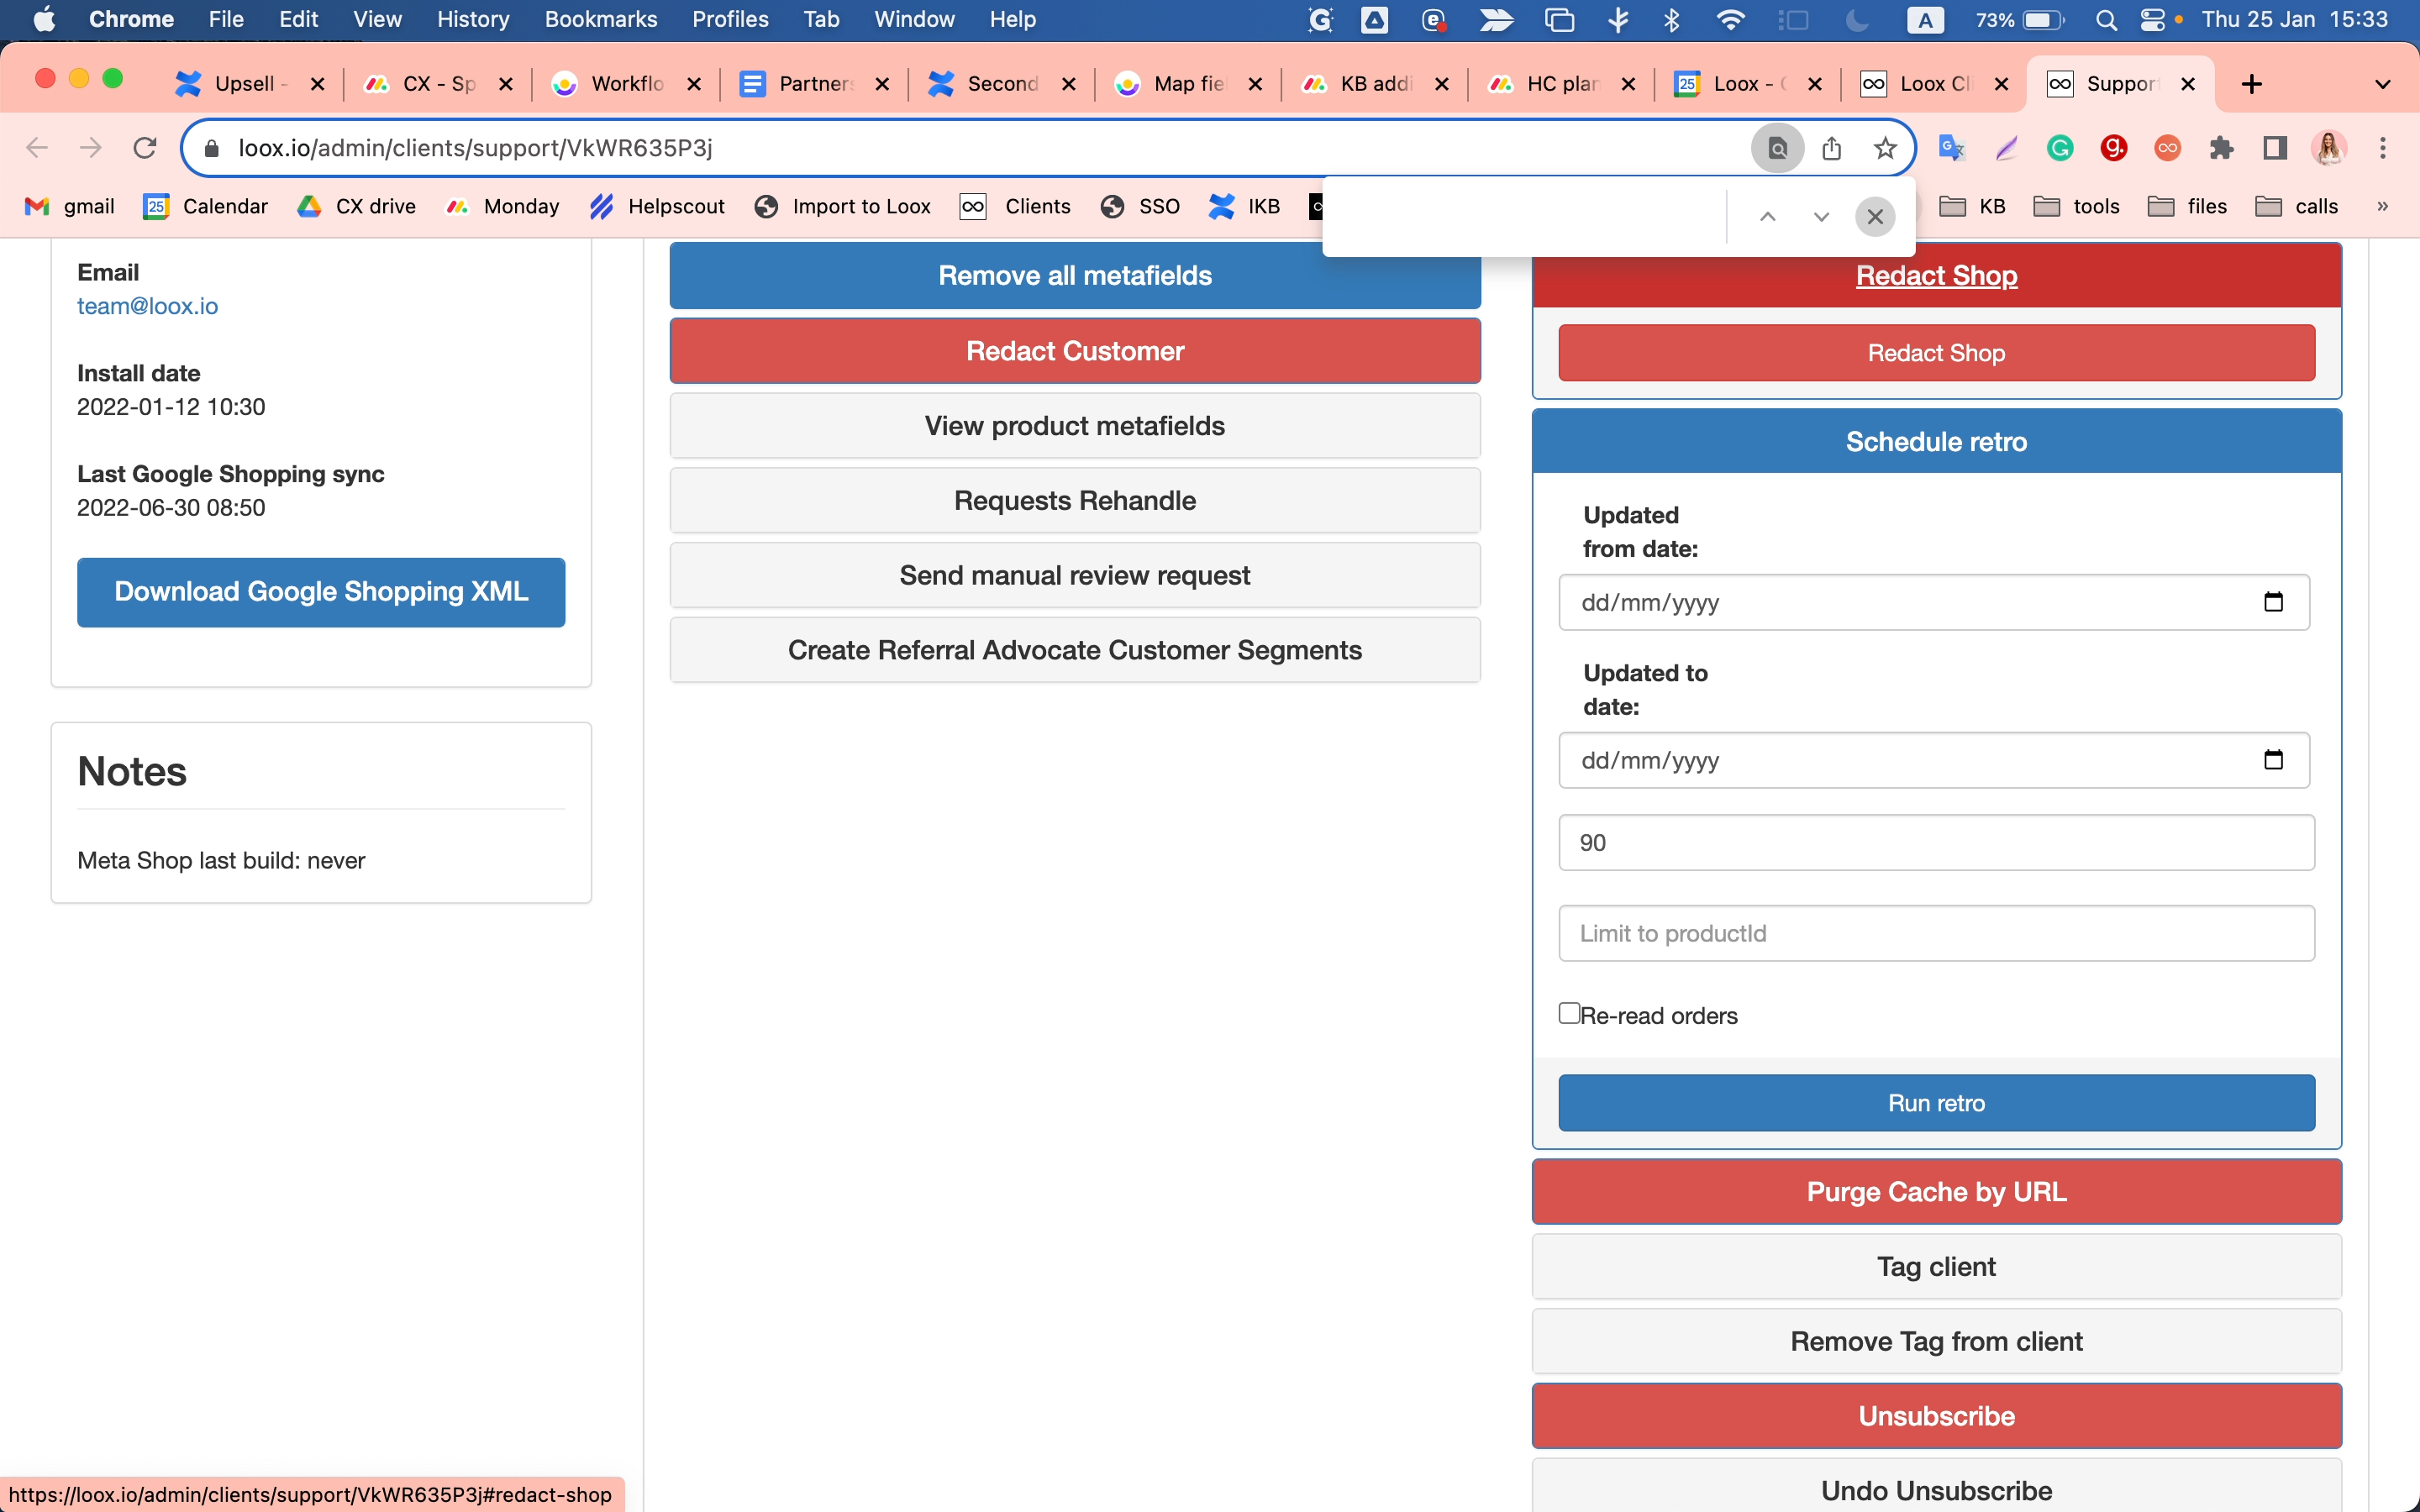2420x1512 pixels.
Task: Open calendar picker for Updated from date
Action: [2273, 602]
